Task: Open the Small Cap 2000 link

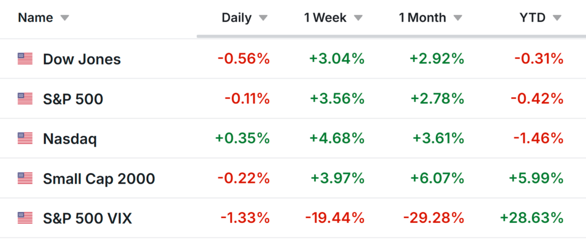Action: point(99,178)
